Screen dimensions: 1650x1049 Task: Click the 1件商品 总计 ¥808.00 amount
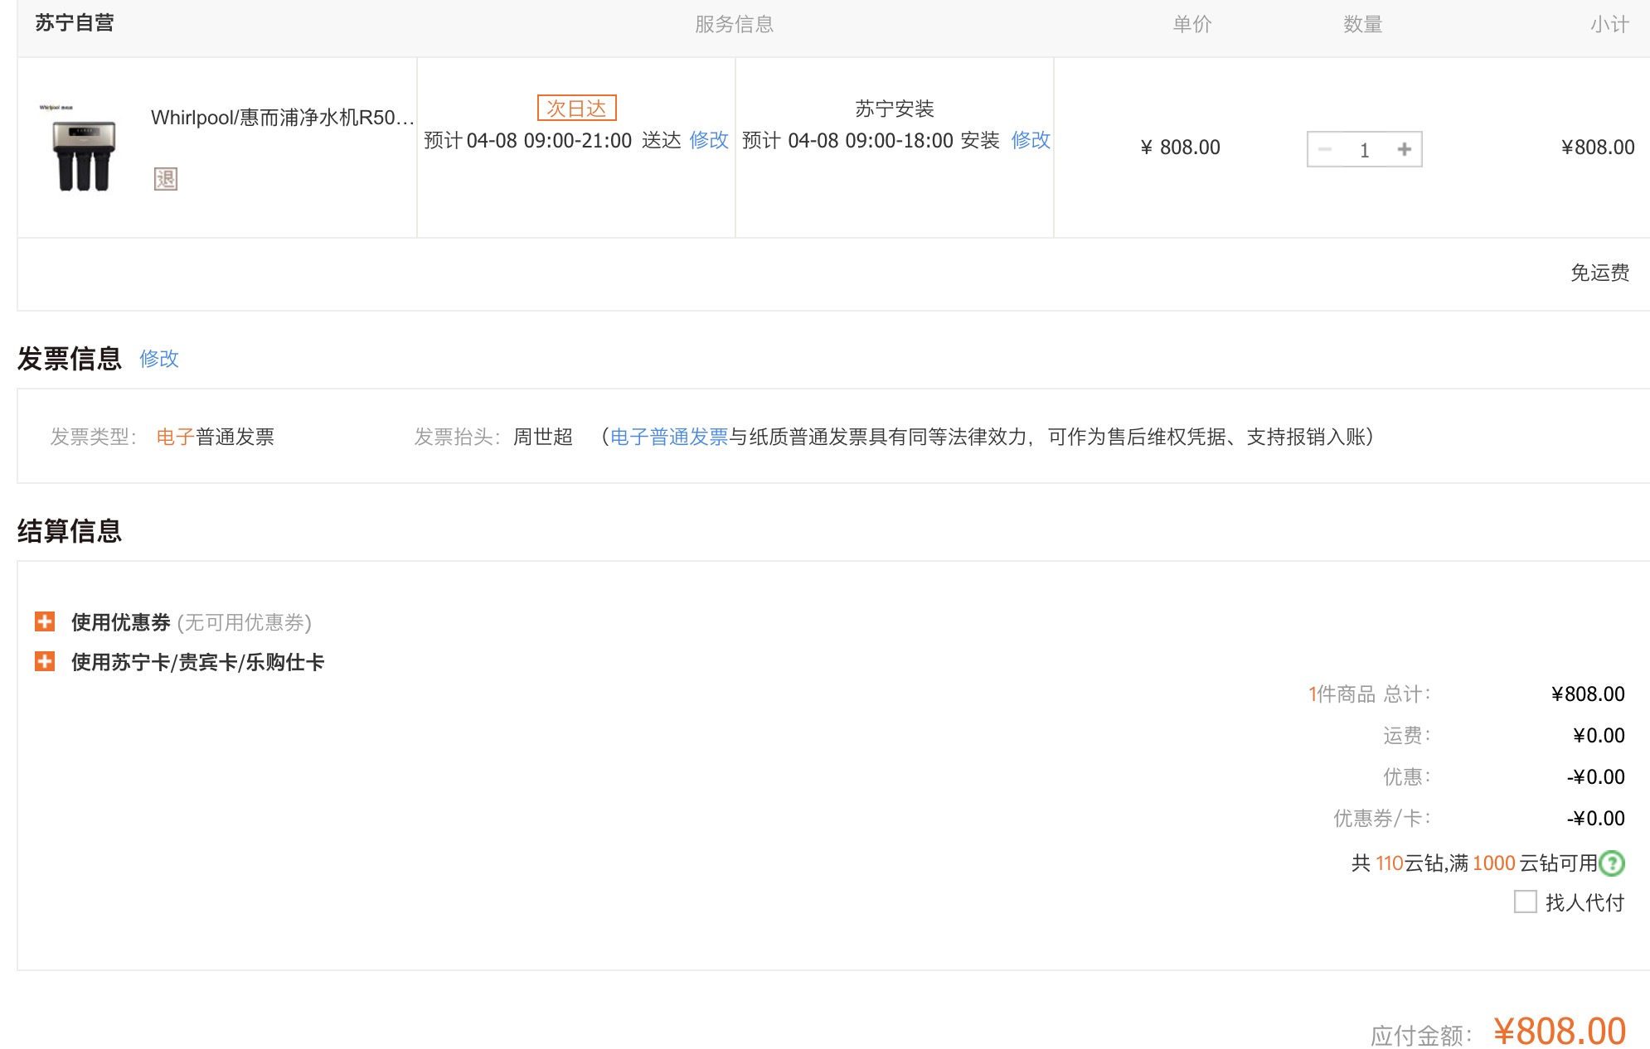[1588, 694]
